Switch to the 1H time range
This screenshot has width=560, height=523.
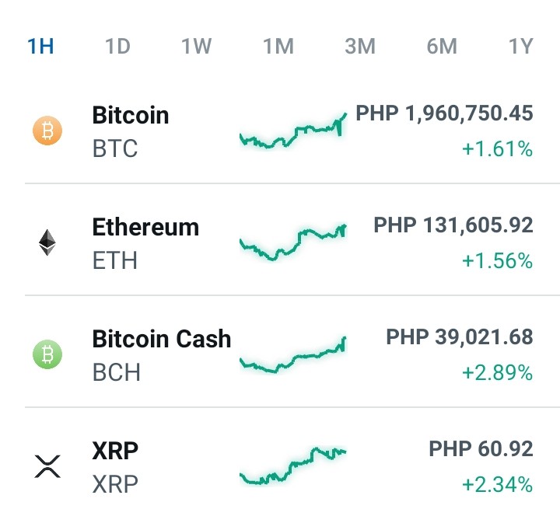(x=40, y=47)
